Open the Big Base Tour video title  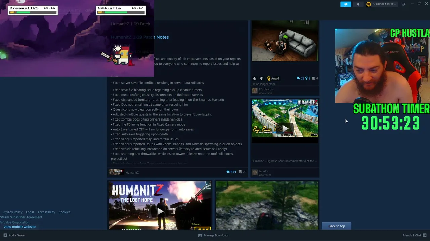(284, 161)
